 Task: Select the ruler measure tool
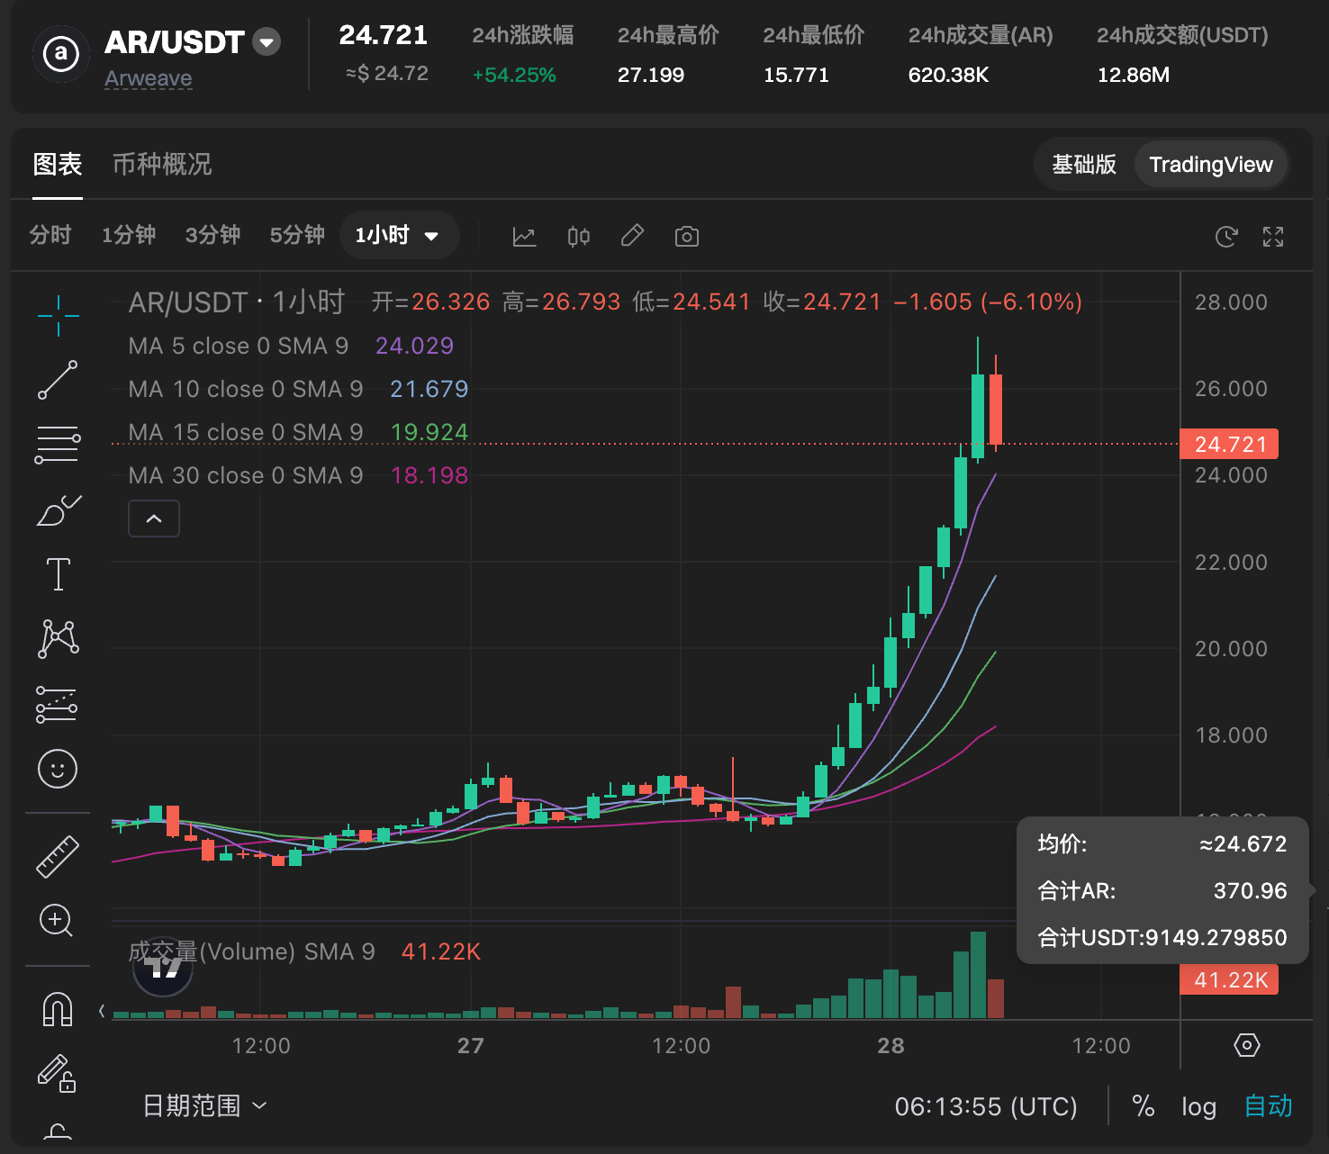(58, 856)
